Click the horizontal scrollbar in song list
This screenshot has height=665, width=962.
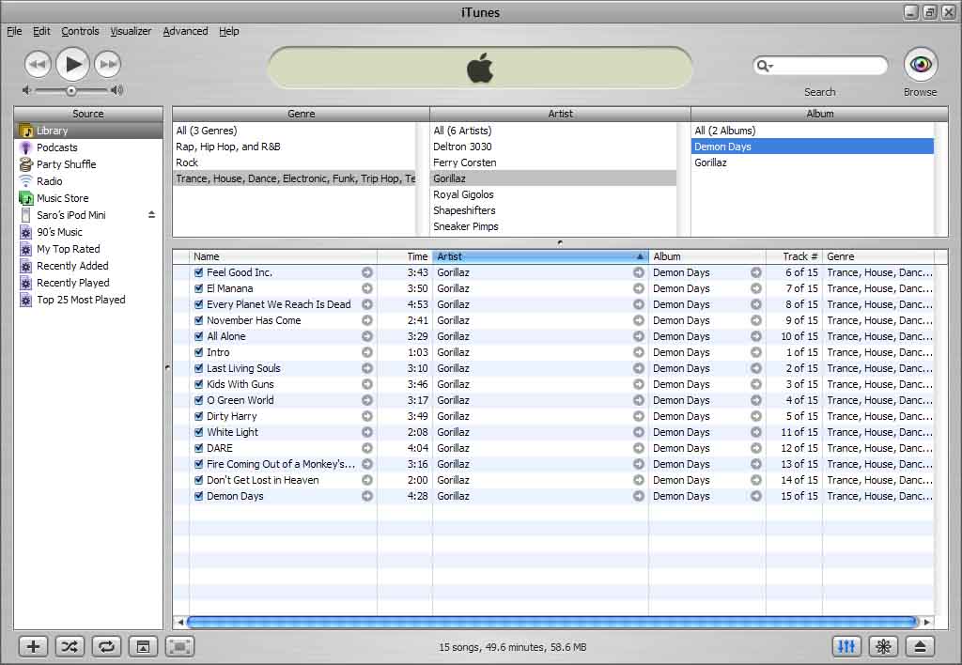click(552, 622)
